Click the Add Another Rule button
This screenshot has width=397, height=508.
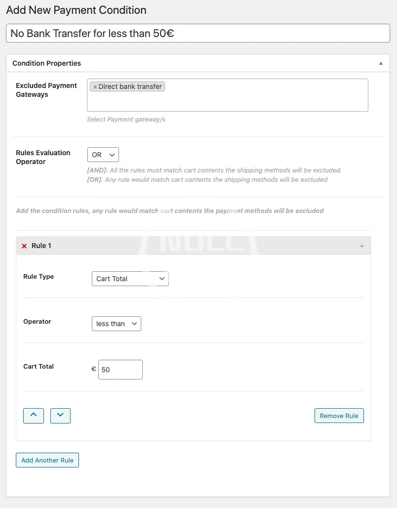coord(47,460)
